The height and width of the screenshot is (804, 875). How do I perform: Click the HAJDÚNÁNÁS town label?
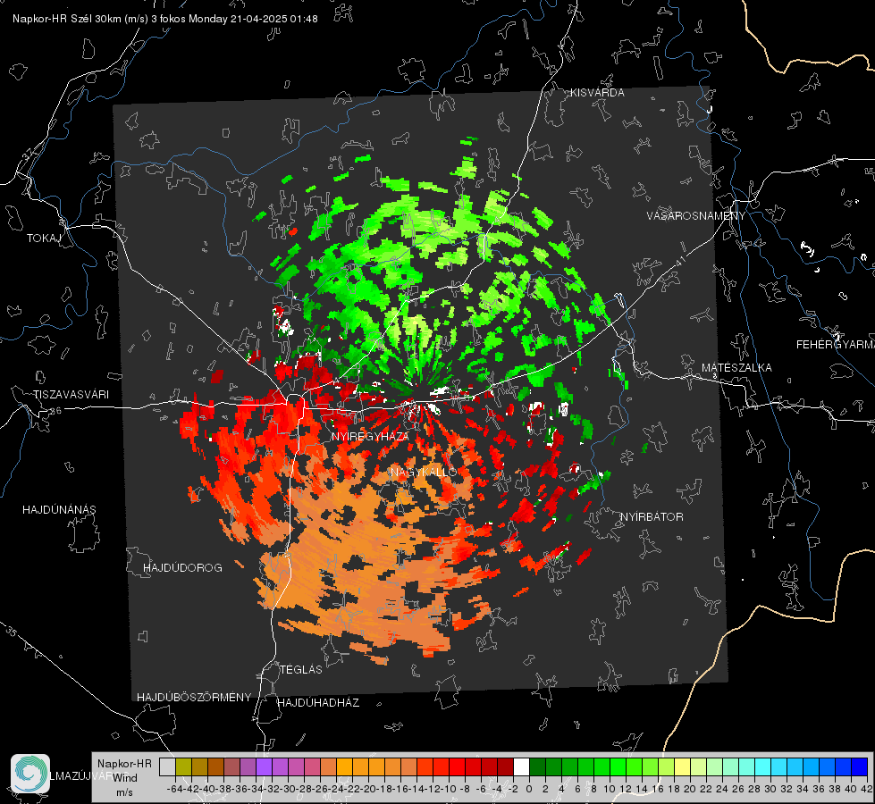click(59, 510)
